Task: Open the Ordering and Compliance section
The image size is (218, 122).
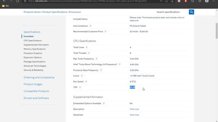Action: (x=39, y=78)
